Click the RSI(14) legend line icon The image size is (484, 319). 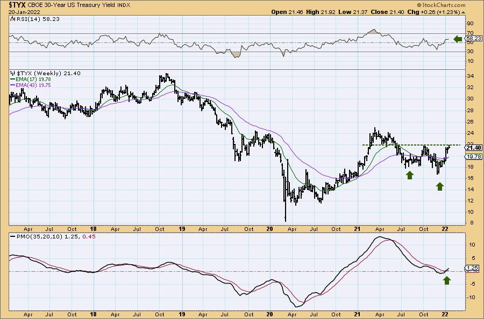click(12, 19)
